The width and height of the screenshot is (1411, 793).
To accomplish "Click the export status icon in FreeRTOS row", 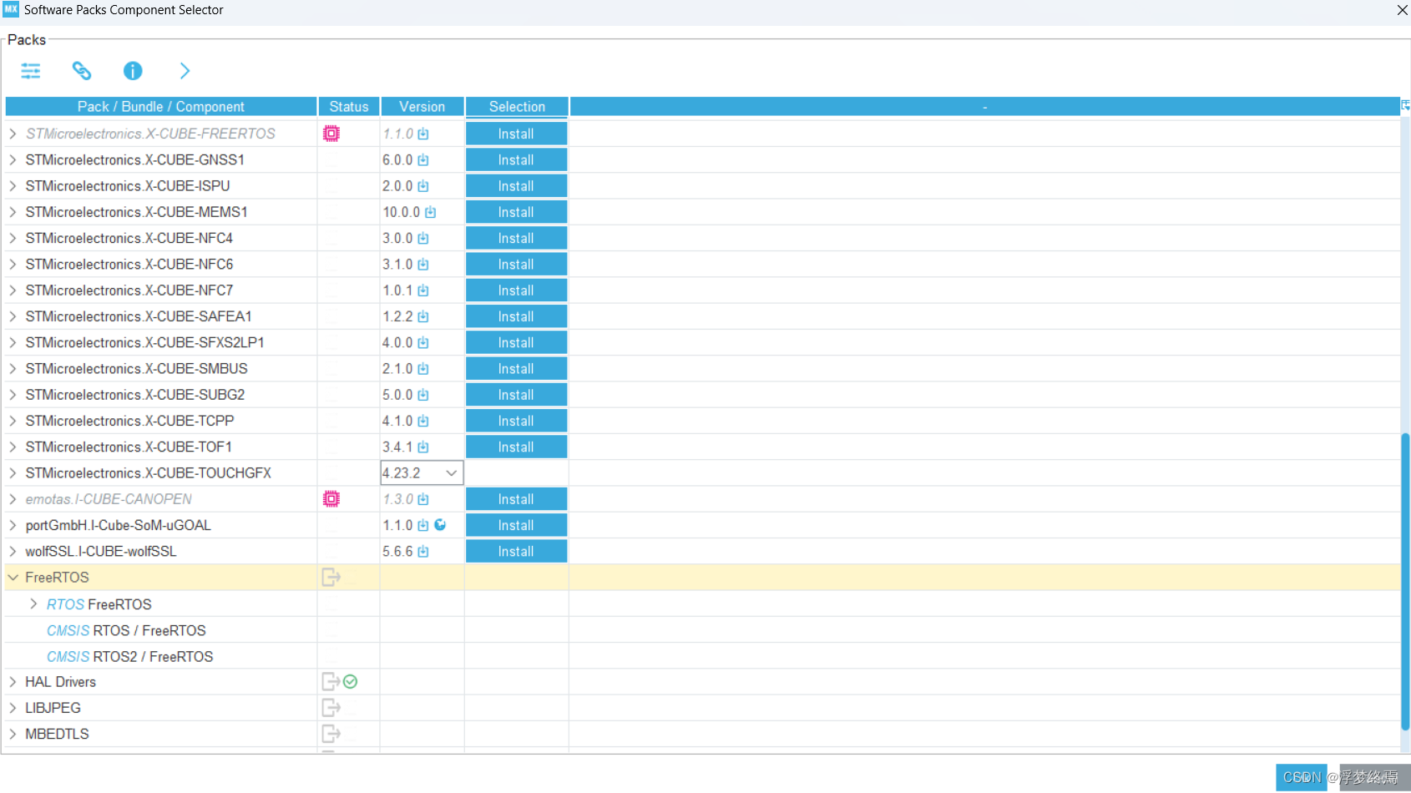I will [331, 578].
